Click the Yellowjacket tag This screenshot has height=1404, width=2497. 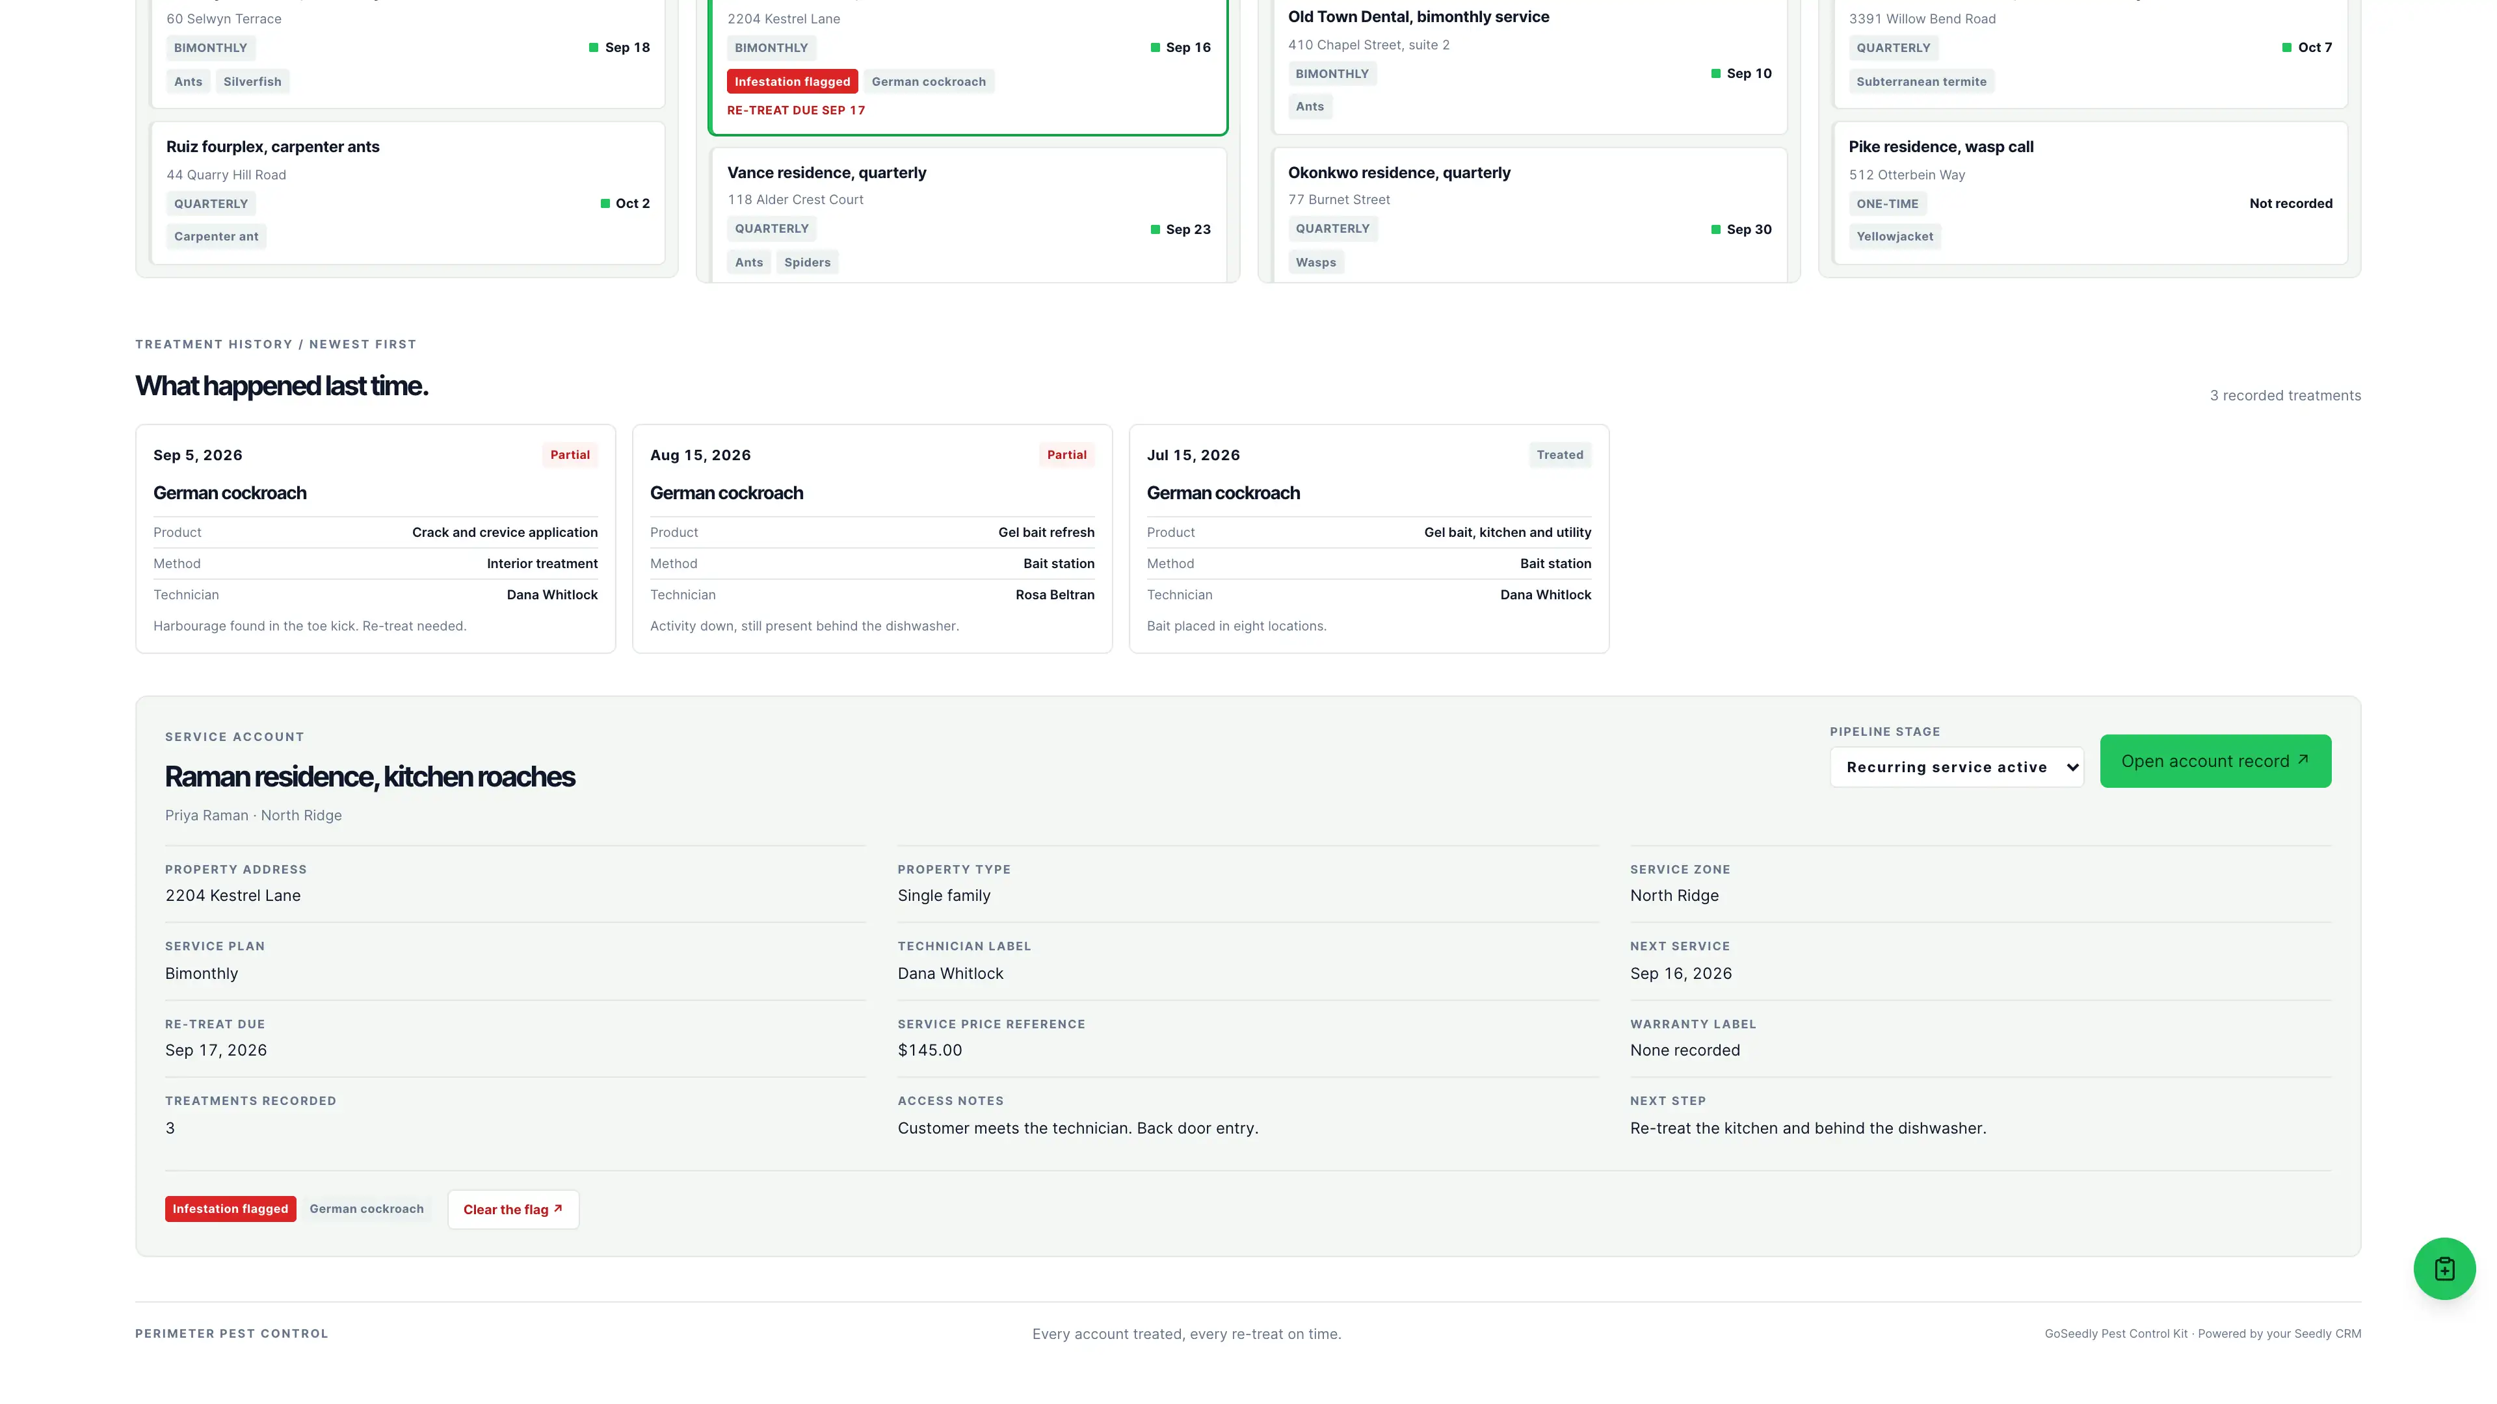pos(1894,237)
